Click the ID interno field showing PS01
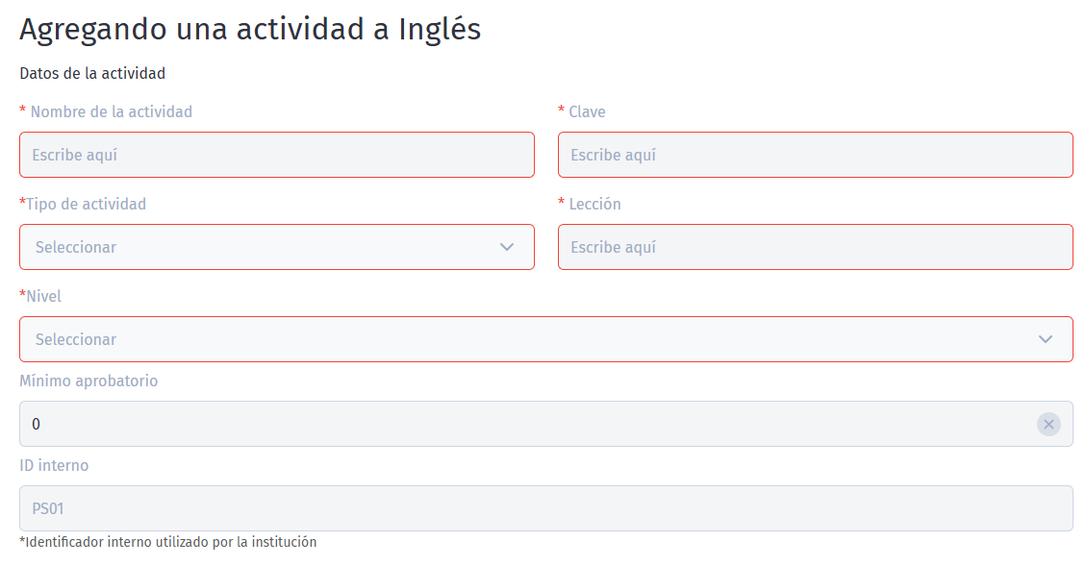1086x566 pixels. pos(546,508)
